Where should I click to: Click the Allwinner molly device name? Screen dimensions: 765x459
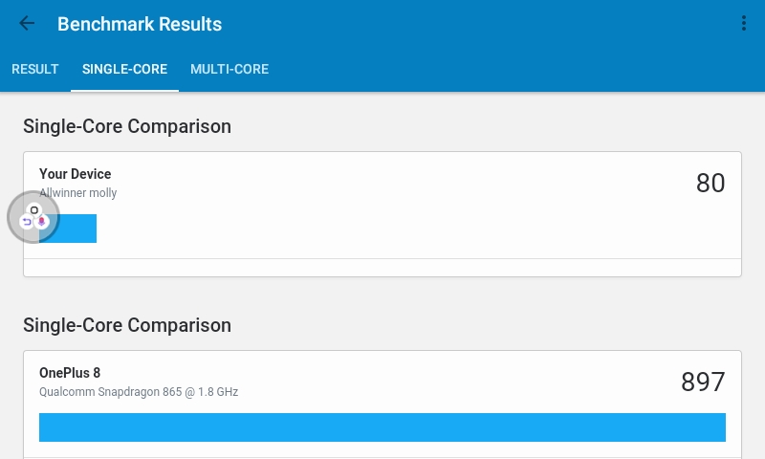[78, 193]
